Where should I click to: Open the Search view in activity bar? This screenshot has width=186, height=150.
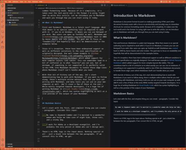point(2,11)
